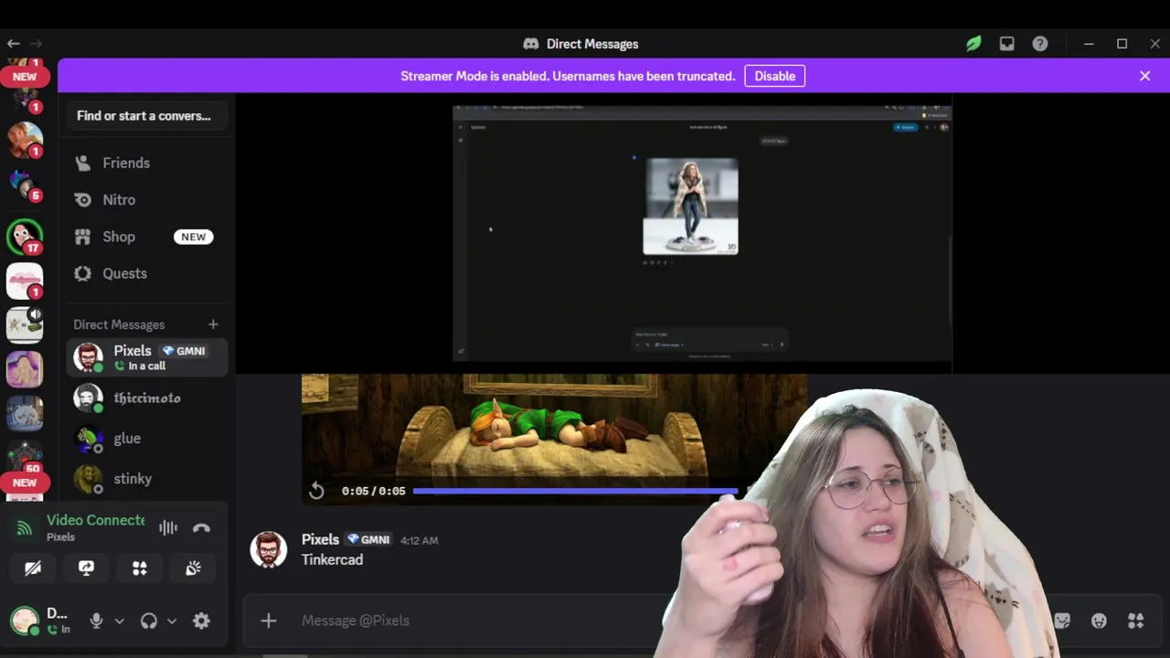Create a new DM with the plus icon

click(x=213, y=324)
